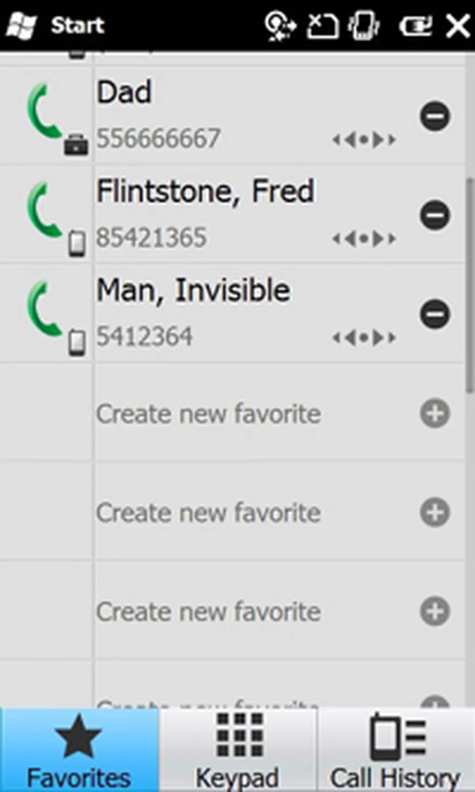Remove Flintstone, Fred from favorites

pyautogui.click(x=435, y=215)
